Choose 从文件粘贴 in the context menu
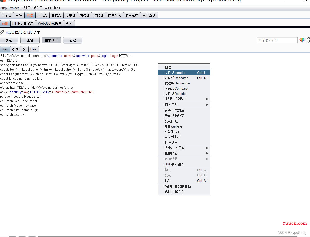The width and height of the screenshot is (310, 237). coord(184,137)
